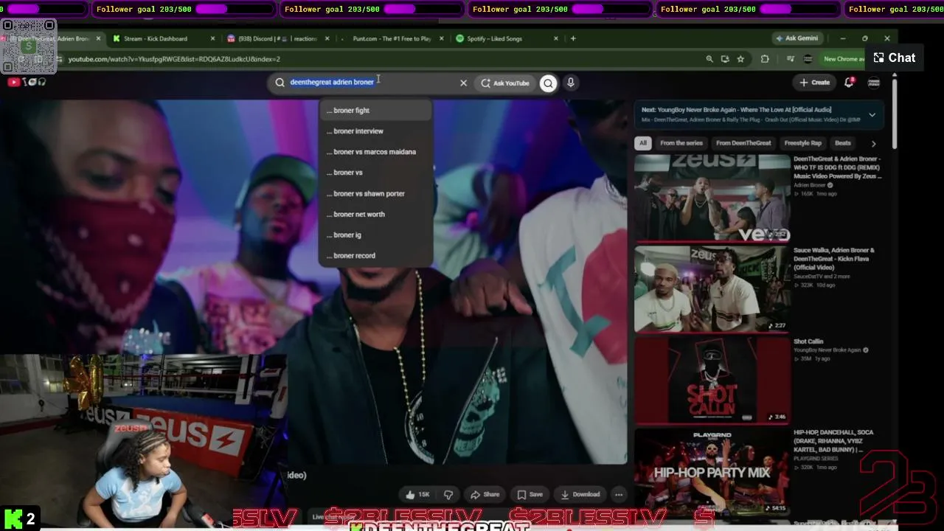Download the video

point(580,494)
